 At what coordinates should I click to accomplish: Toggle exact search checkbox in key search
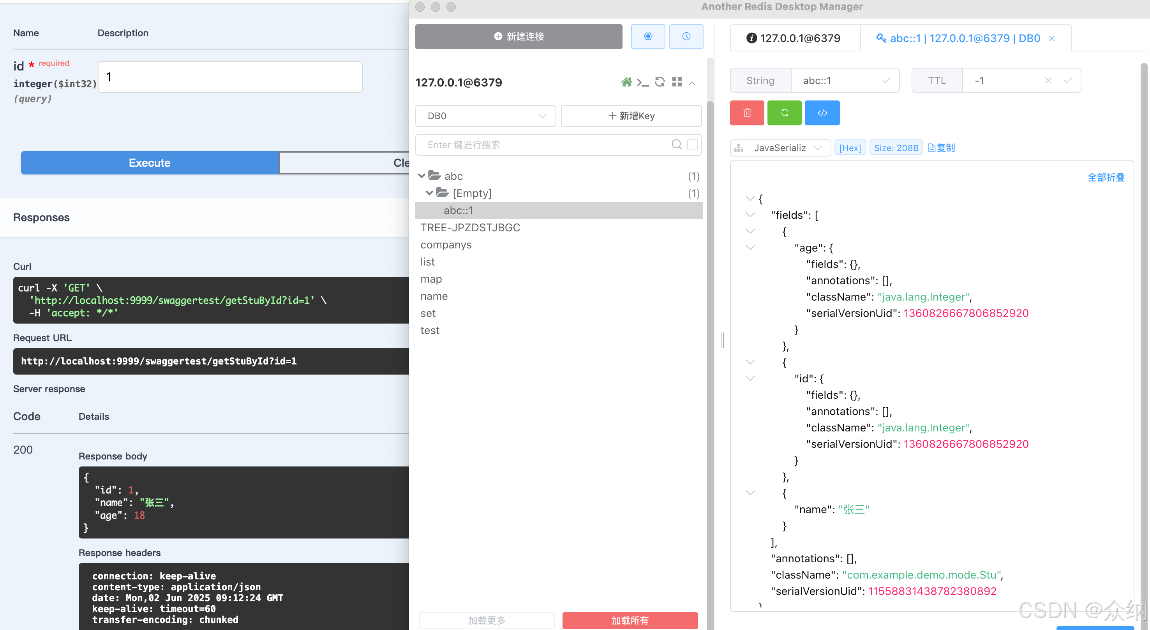pyautogui.click(x=692, y=144)
